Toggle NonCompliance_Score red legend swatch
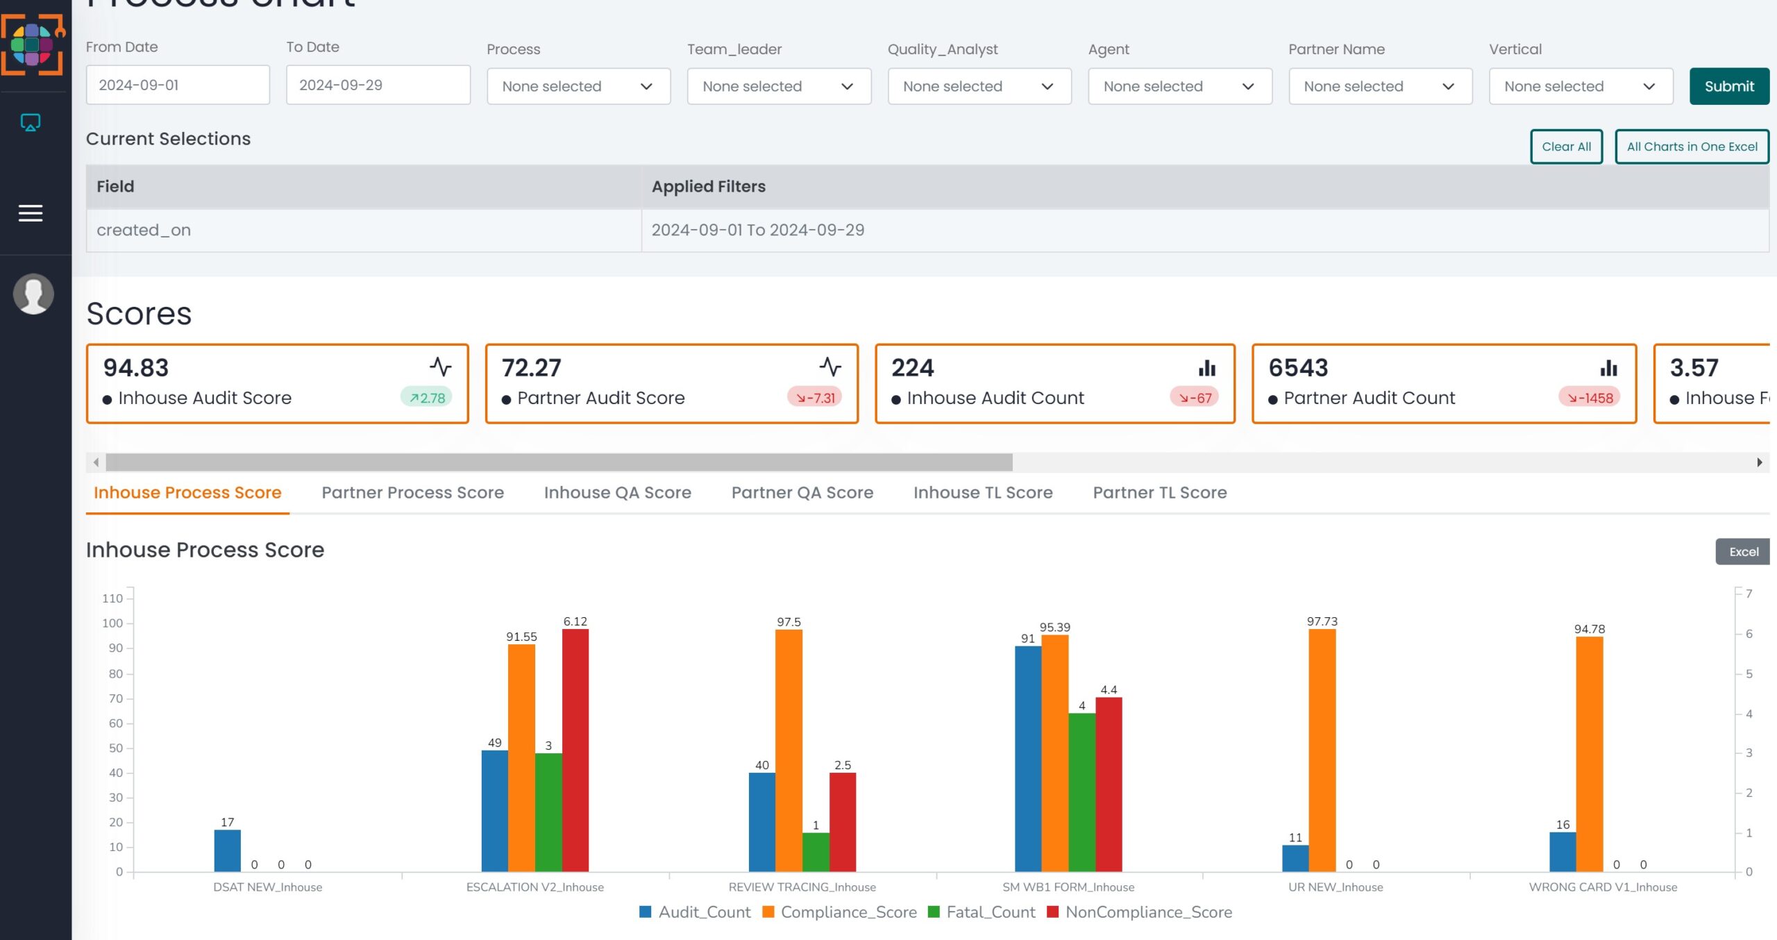Viewport: 1777px width, 940px height. coord(1052,912)
